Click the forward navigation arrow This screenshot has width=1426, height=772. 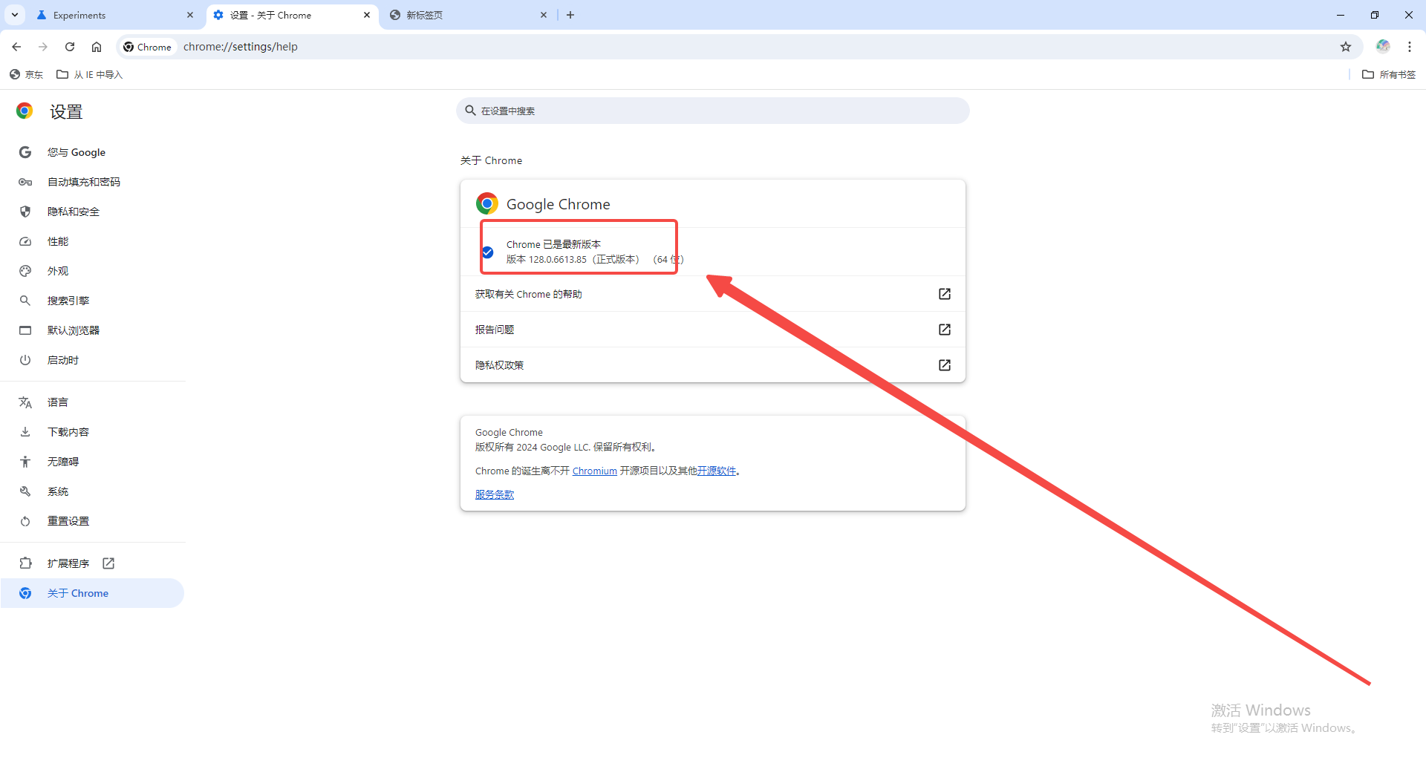(x=43, y=47)
